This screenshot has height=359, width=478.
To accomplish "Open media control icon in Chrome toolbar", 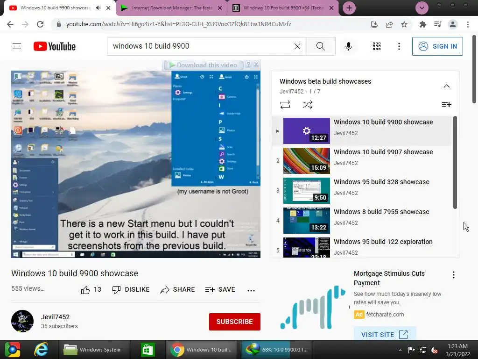I will [x=438, y=24].
